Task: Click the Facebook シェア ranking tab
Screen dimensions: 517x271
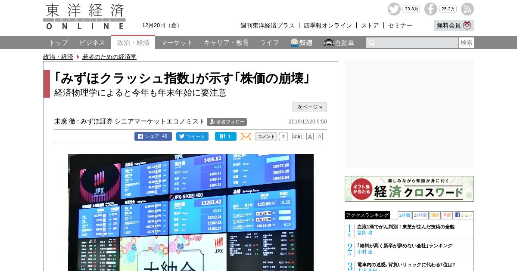Action: [464, 215]
